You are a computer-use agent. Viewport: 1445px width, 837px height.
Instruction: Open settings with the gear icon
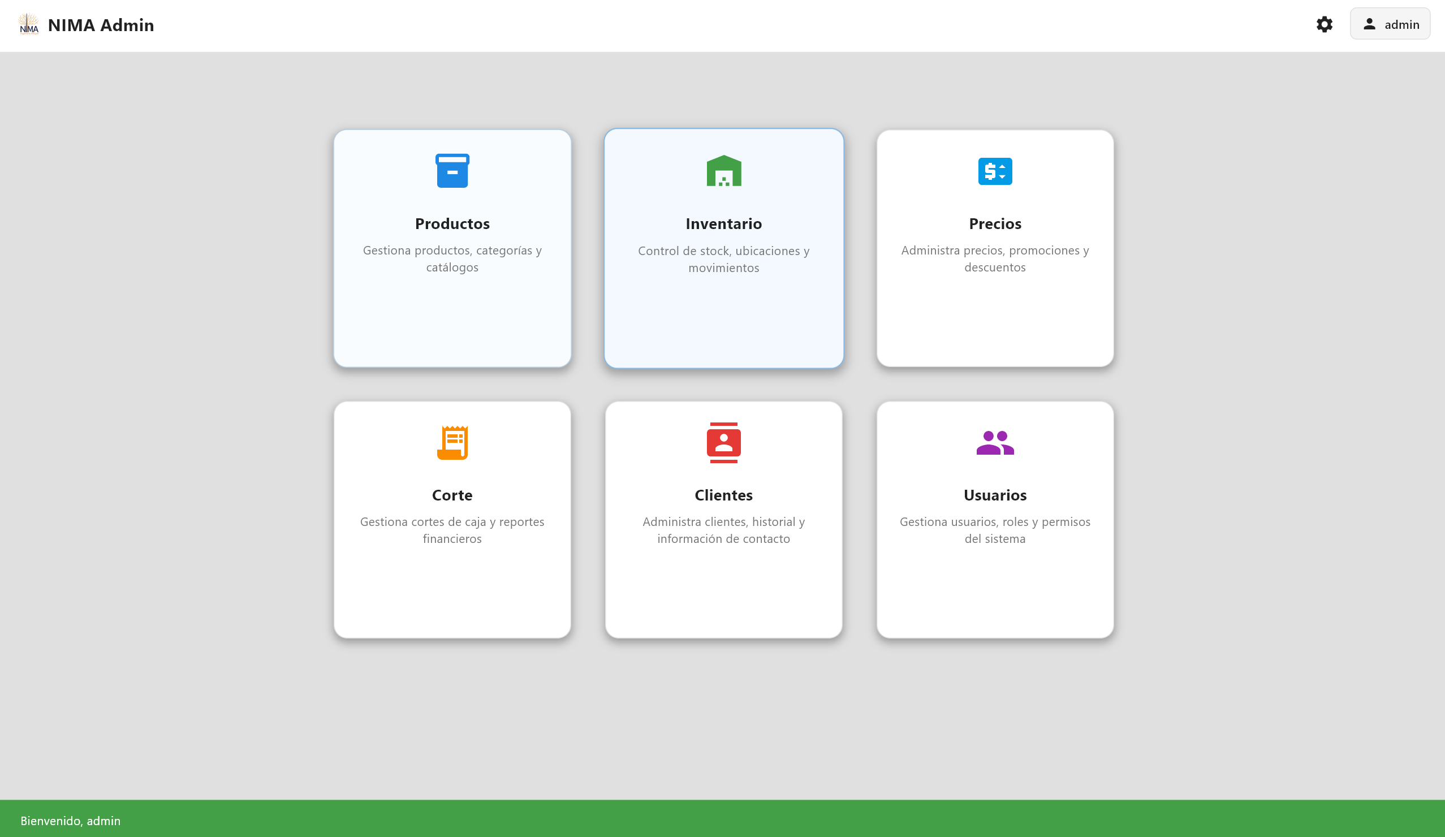tap(1324, 24)
